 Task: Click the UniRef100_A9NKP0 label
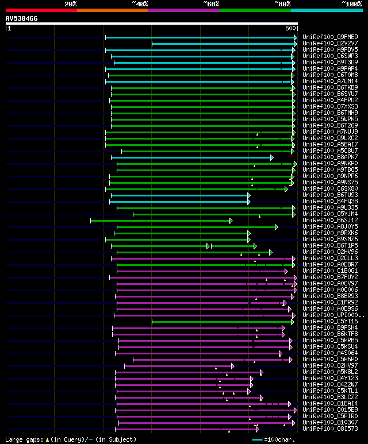[330, 163]
